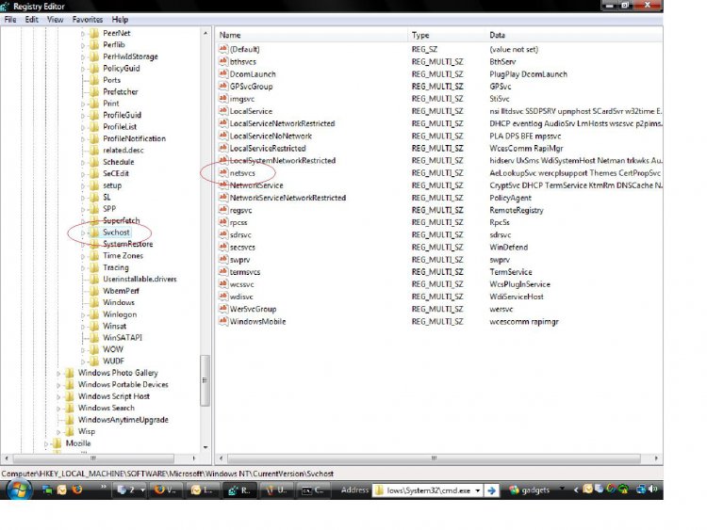Click the taskbar Address path field
The width and height of the screenshot is (707, 530).
pyautogui.click(x=428, y=490)
